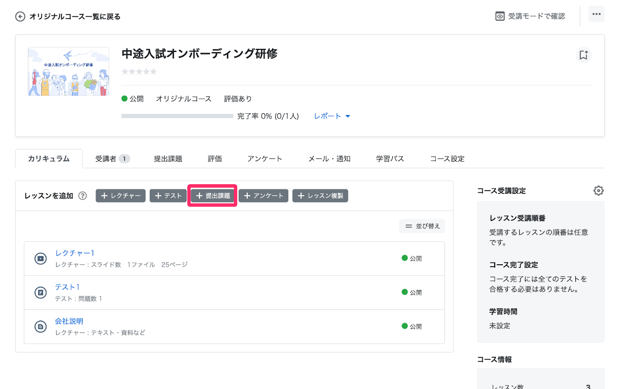This screenshot has height=389, width=621.
Task: Click the 学習時間 heading
Action: 503,312
